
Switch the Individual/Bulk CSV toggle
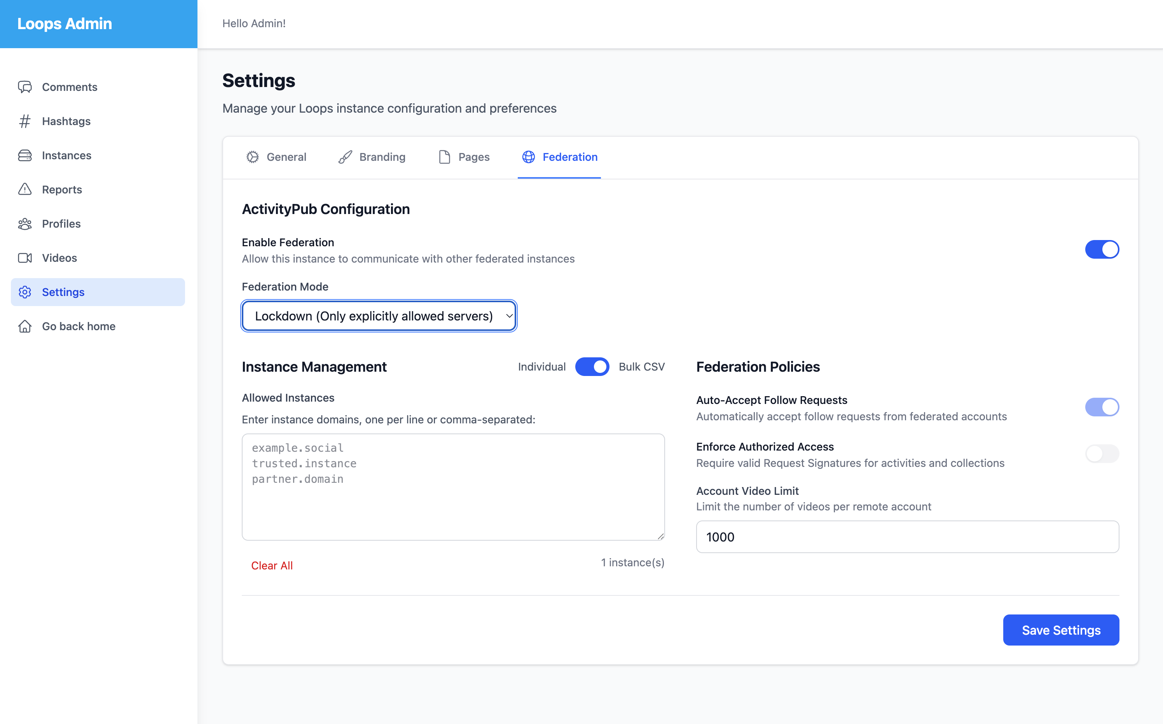coord(592,367)
